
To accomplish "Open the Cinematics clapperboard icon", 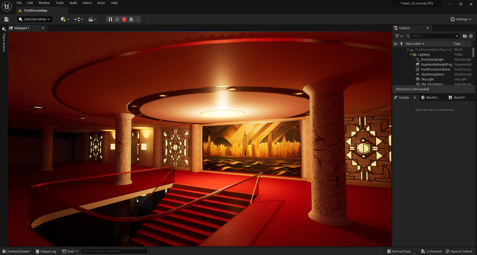I will (x=91, y=19).
